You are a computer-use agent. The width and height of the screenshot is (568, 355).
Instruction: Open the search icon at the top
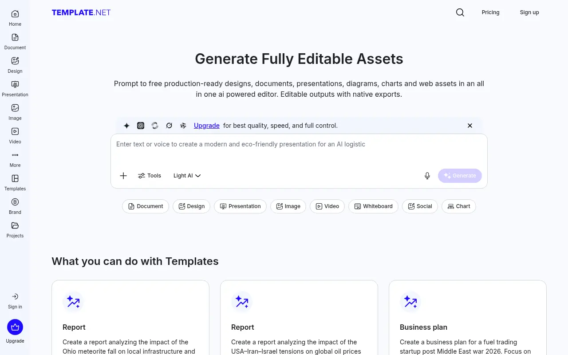point(460,12)
